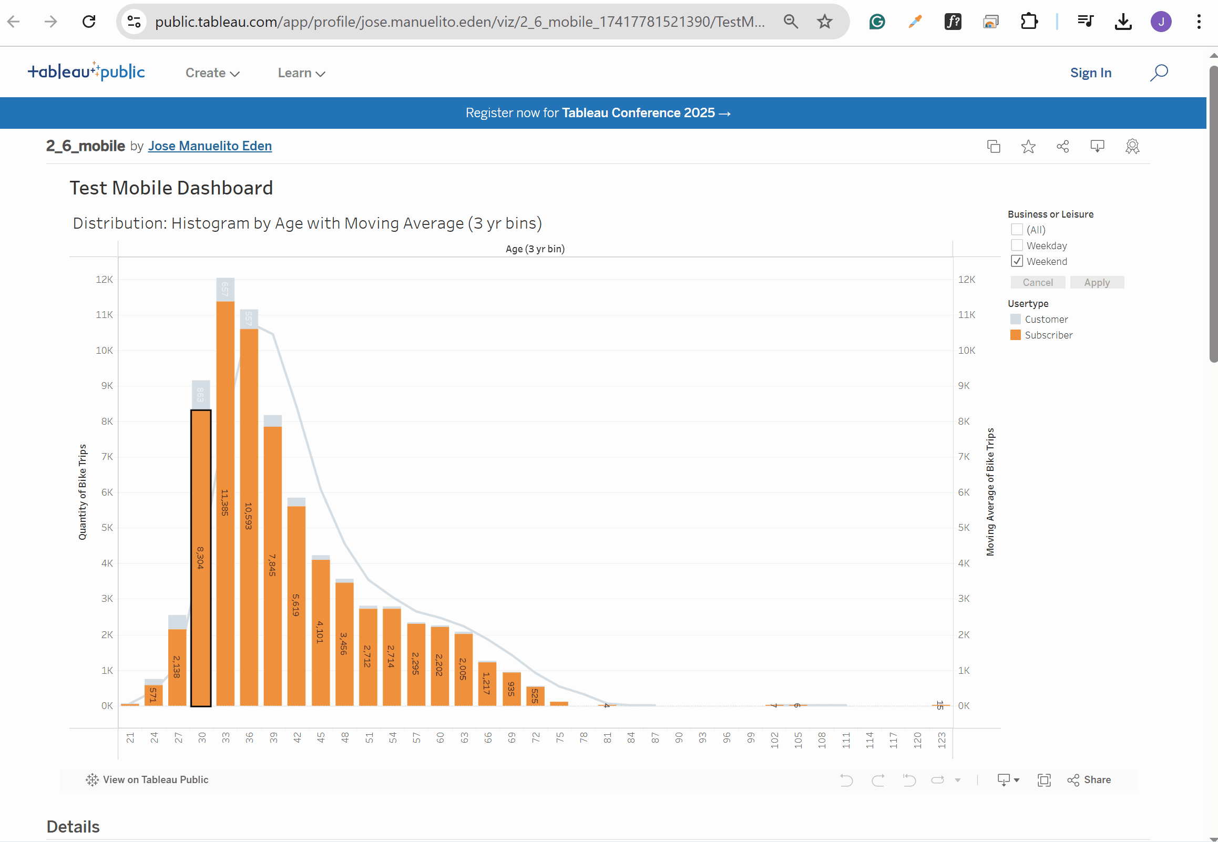This screenshot has width=1218, height=842.
Task: Click the Tableau Public search magnifier icon
Action: tap(1159, 73)
